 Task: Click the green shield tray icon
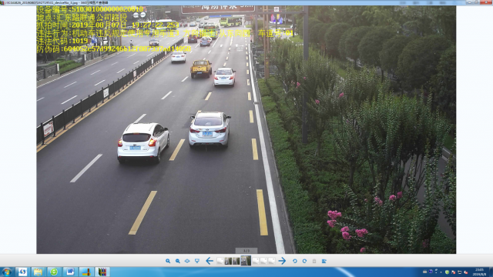(447, 272)
